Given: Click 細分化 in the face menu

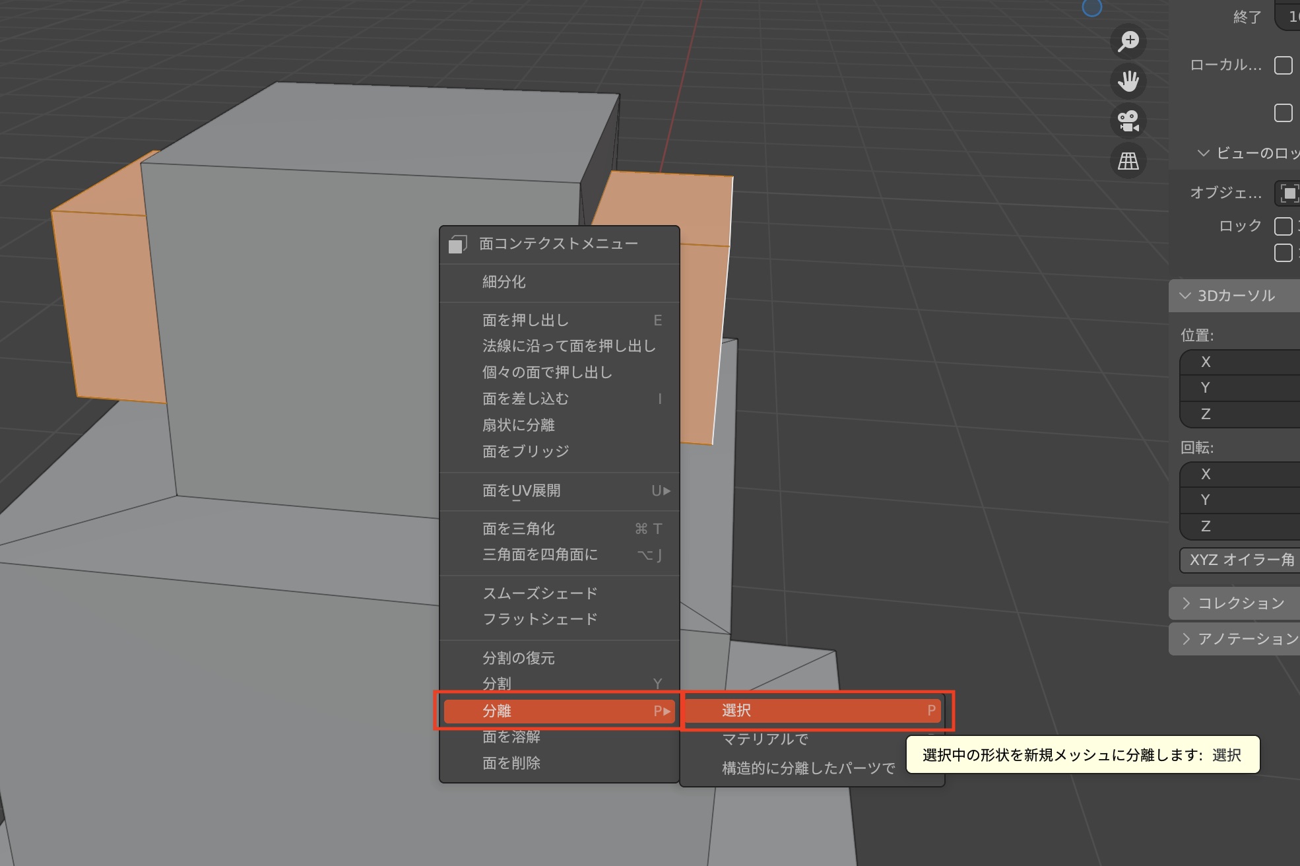Looking at the screenshot, I should pyautogui.click(x=504, y=282).
